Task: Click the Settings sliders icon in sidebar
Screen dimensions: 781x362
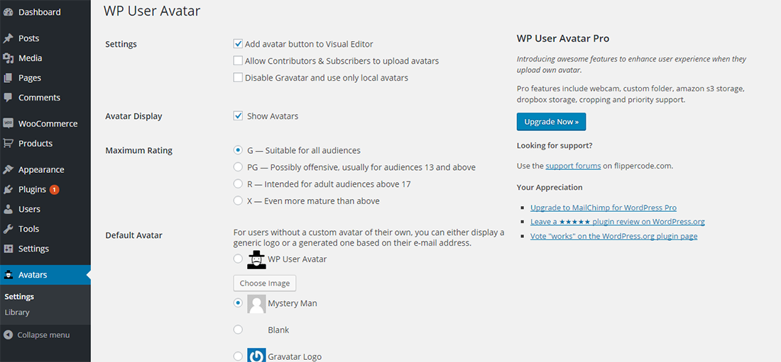Action: tap(8, 249)
